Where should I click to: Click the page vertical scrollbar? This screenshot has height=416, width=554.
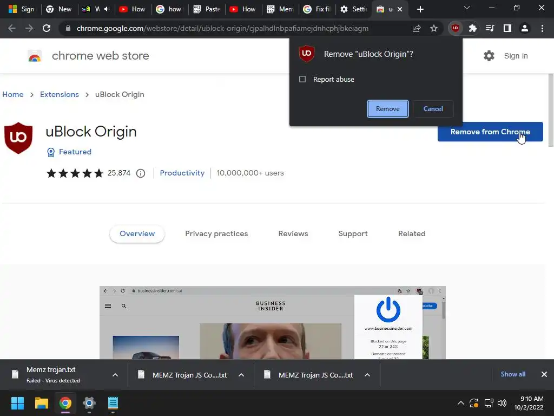pos(550,110)
